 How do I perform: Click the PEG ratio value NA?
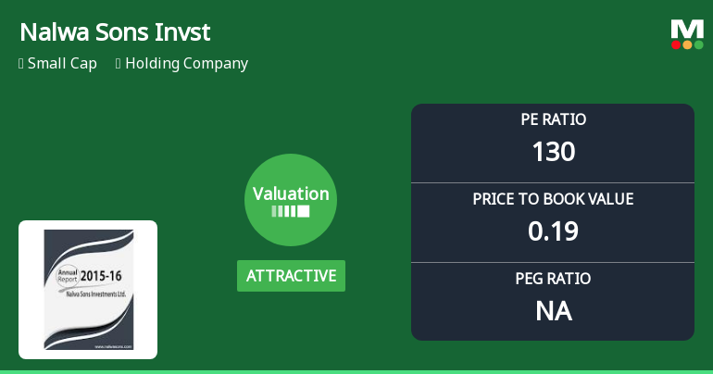click(553, 310)
